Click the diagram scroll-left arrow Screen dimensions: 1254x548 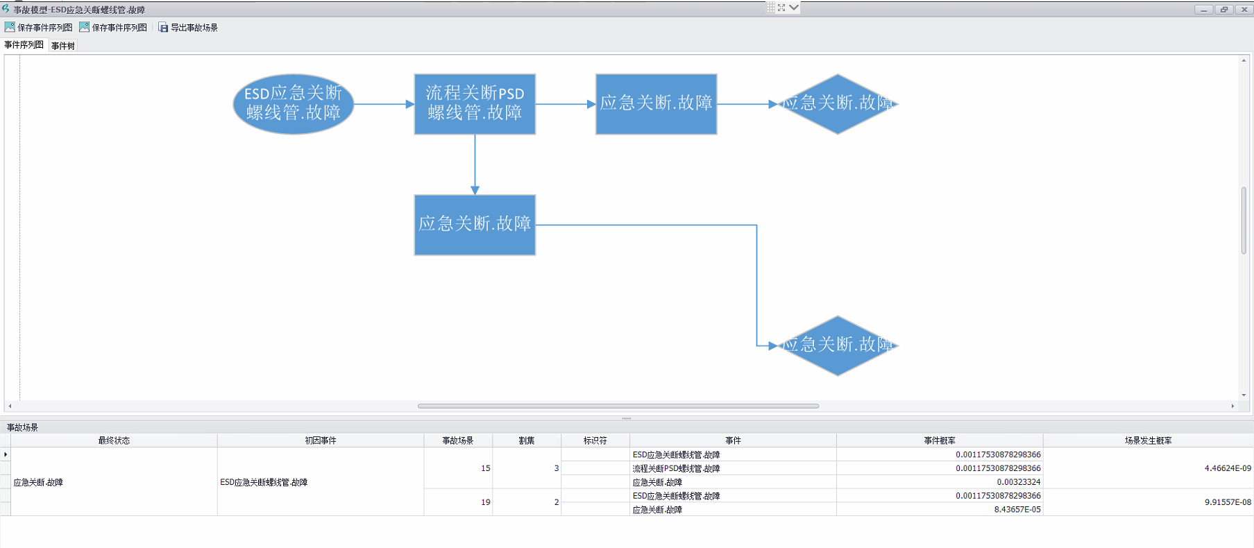10,406
